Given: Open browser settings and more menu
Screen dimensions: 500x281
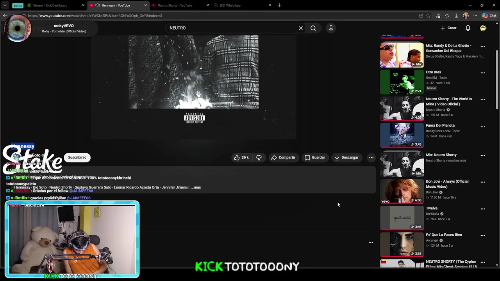Looking at the screenshot, I should point(475,16).
